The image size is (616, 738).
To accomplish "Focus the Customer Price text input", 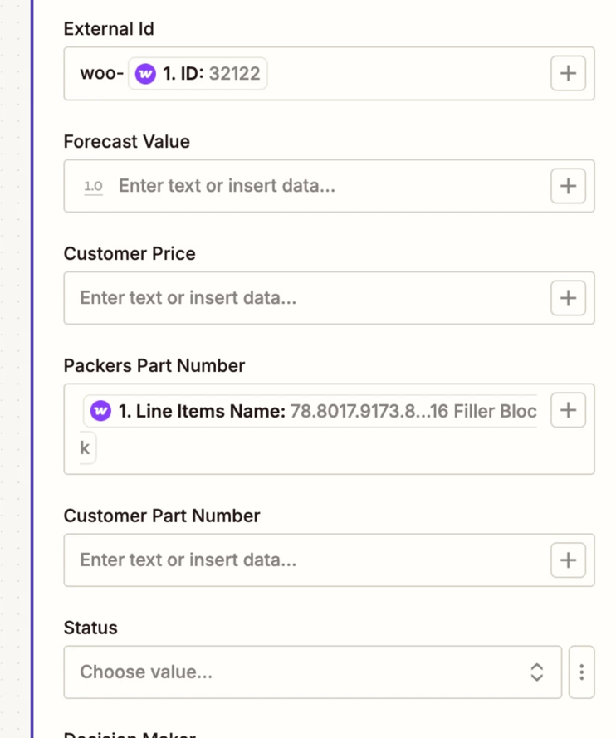I will pos(307,298).
